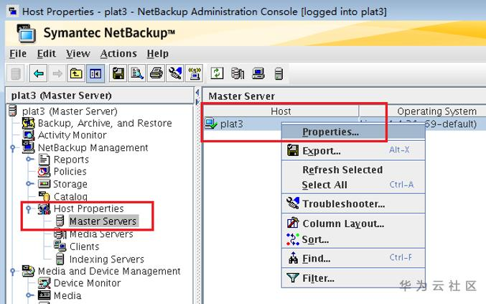The height and width of the screenshot is (304, 486).
Task: Select the Media Servers tree item
Action: [x=101, y=234]
